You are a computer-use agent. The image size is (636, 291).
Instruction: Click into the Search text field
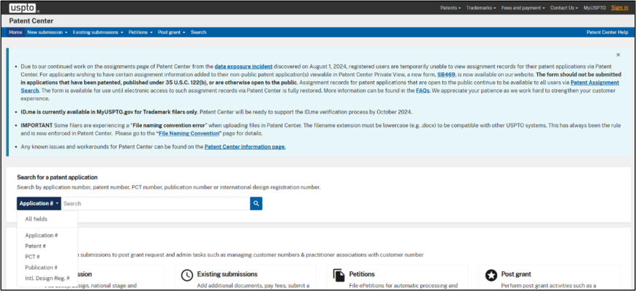pos(156,203)
